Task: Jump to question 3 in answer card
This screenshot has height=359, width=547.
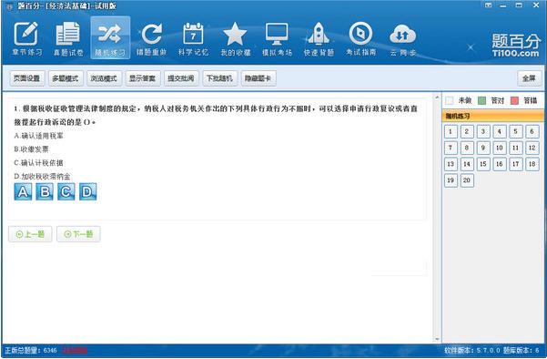Action: coord(483,131)
